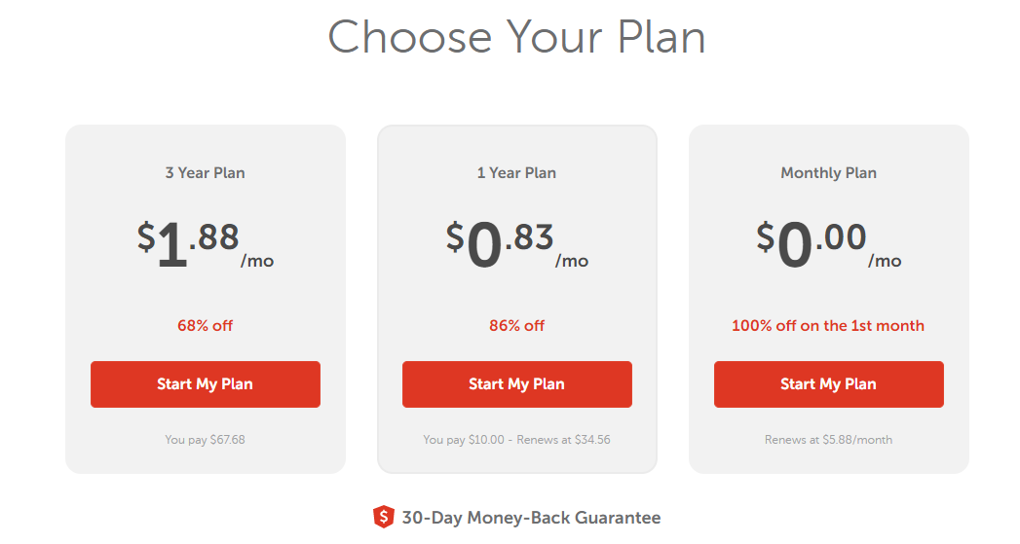The image size is (1020, 544).
Task: Select the 3 Year Plan heading
Action: pos(205,173)
